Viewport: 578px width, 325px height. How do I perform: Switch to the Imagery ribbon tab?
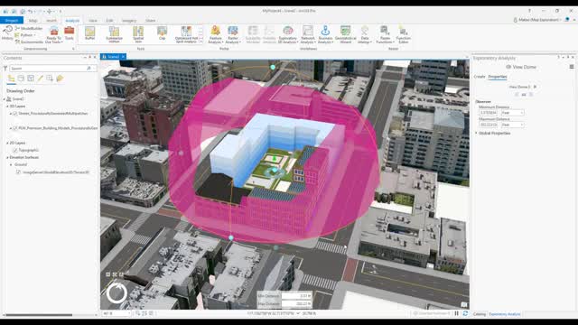129,21
